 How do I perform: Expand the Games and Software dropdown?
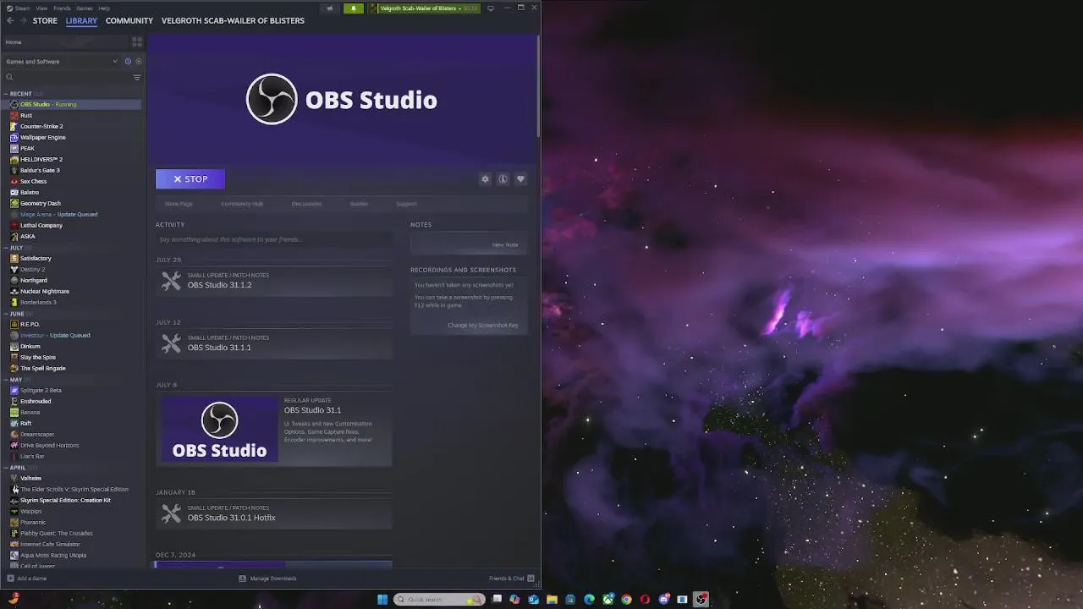coord(115,61)
